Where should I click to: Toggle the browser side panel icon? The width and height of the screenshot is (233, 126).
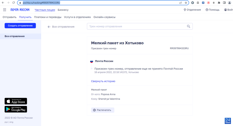pos(224,3)
